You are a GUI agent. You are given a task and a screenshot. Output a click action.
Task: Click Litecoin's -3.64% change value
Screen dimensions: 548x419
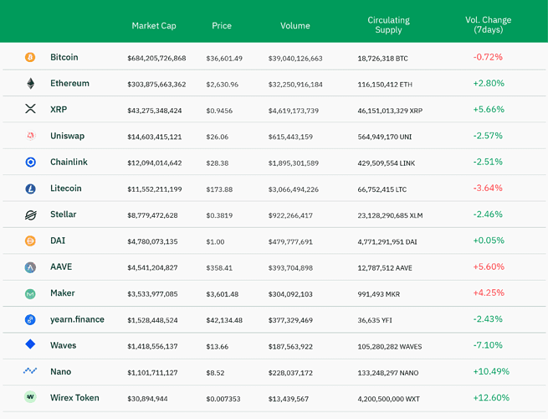click(488, 188)
